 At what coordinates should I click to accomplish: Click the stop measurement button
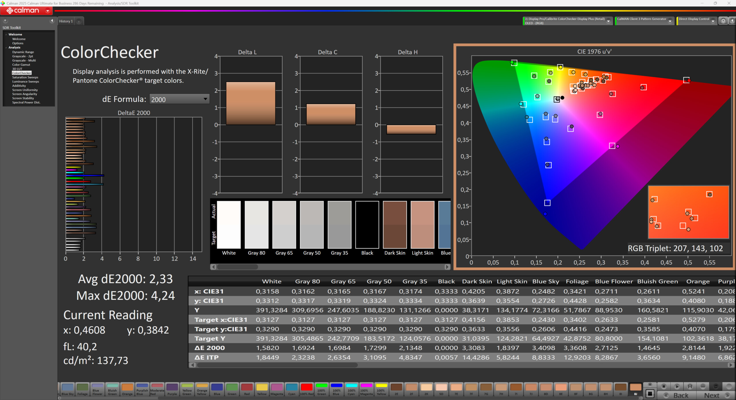coord(664,386)
